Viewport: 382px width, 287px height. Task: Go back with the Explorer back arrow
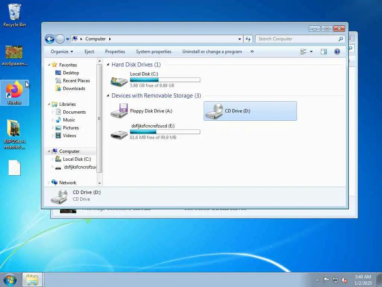click(x=50, y=39)
